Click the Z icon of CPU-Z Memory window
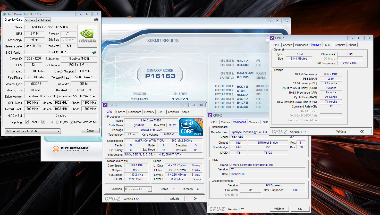This screenshot has height=215, width=380. [x=272, y=38]
